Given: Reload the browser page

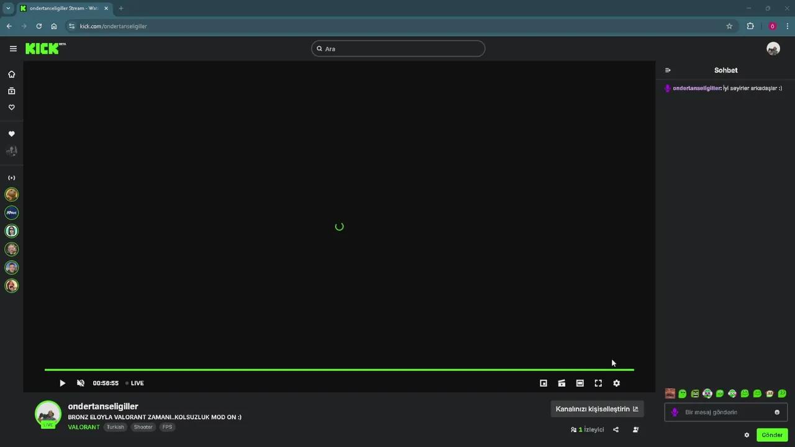Looking at the screenshot, I should (39, 26).
